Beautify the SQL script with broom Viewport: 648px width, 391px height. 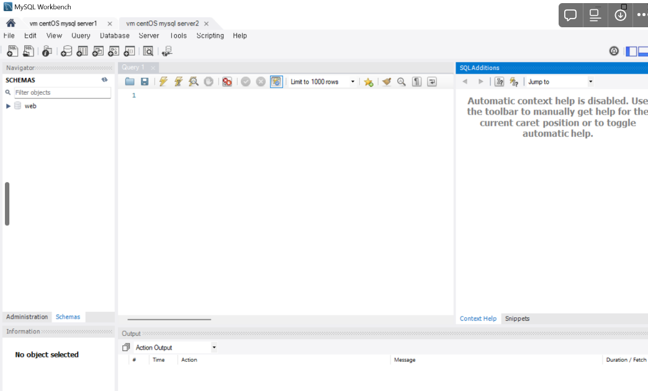(x=387, y=82)
